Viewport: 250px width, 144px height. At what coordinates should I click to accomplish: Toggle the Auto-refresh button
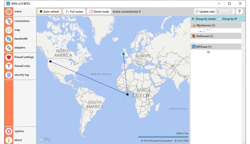tap(49, 11)
